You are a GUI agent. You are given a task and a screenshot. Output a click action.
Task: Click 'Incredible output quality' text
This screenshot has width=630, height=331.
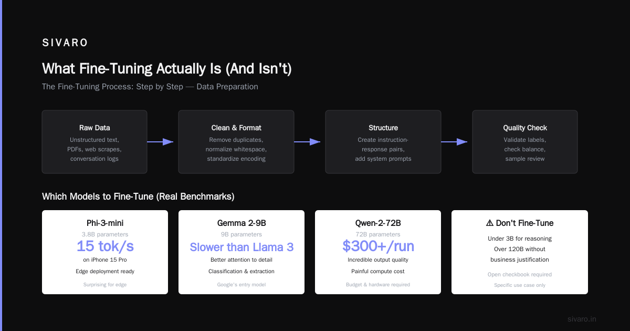coord(378,260)
